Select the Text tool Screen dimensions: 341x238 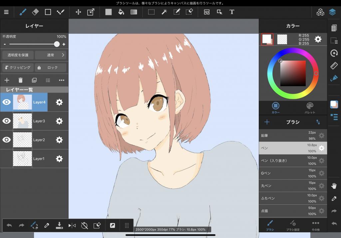coord(232,12)
